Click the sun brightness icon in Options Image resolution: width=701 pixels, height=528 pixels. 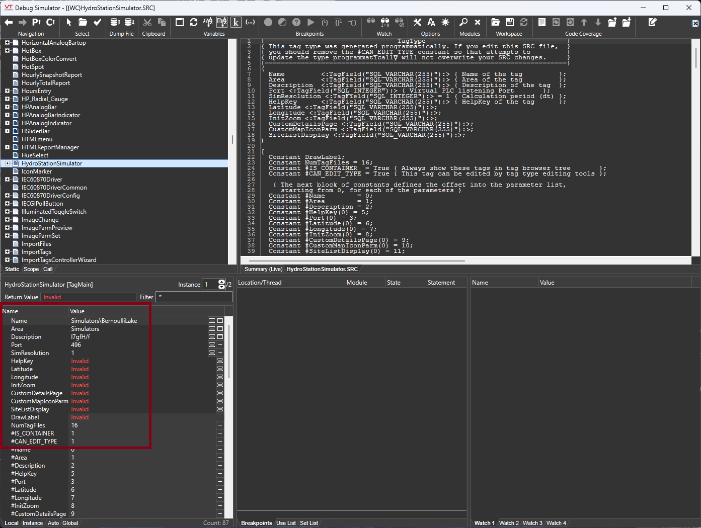tap(445, 22)
